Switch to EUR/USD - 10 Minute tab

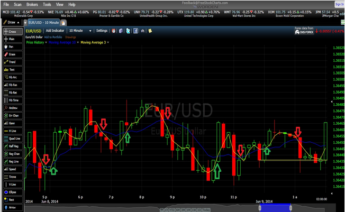(x=43, y=23)
